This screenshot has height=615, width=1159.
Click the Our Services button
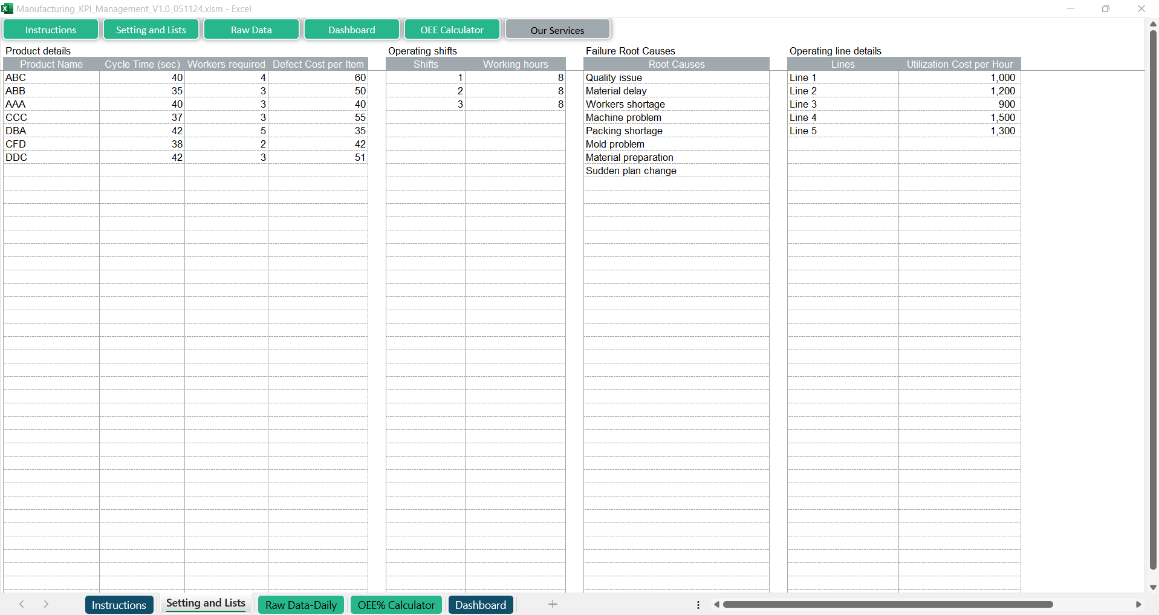[x=557, y=30]
